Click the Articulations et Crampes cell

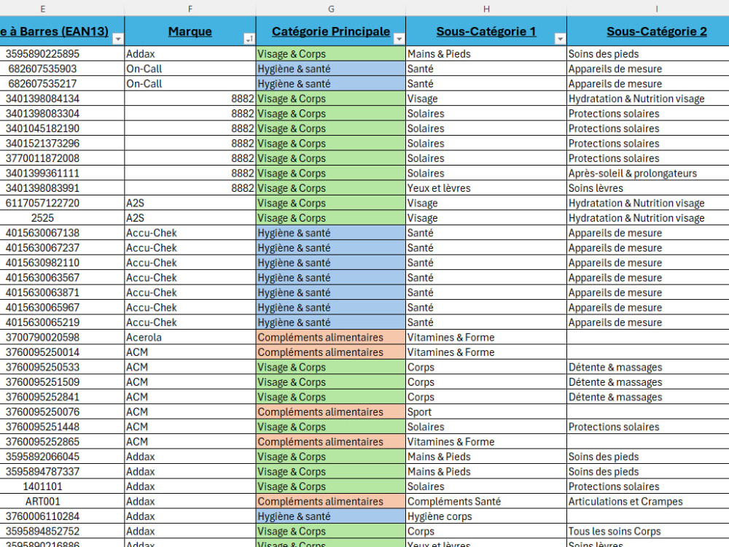648,502
